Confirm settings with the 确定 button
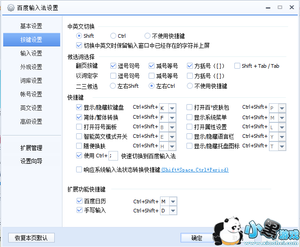300x247 pixels. (x=197, y=238)
